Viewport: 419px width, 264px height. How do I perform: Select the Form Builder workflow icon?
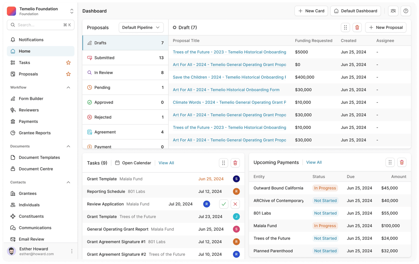[13, 98]
